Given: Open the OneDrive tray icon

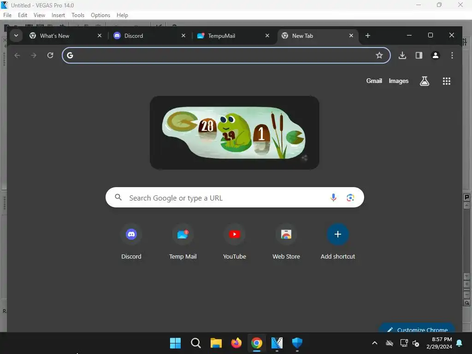Looking at the screenshot, I should [389, 343].
